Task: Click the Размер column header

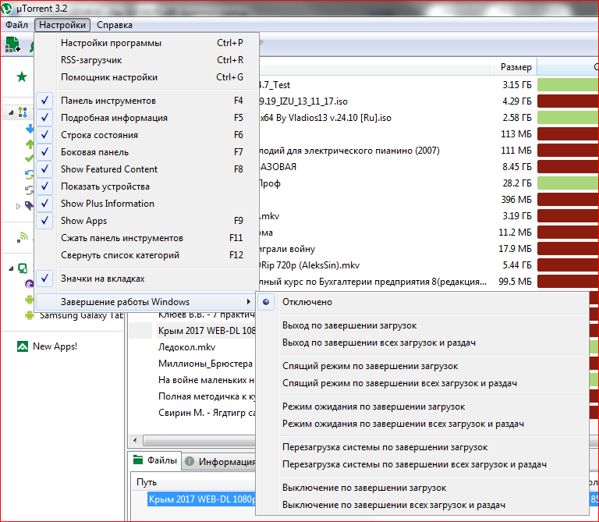Action: 513,67
